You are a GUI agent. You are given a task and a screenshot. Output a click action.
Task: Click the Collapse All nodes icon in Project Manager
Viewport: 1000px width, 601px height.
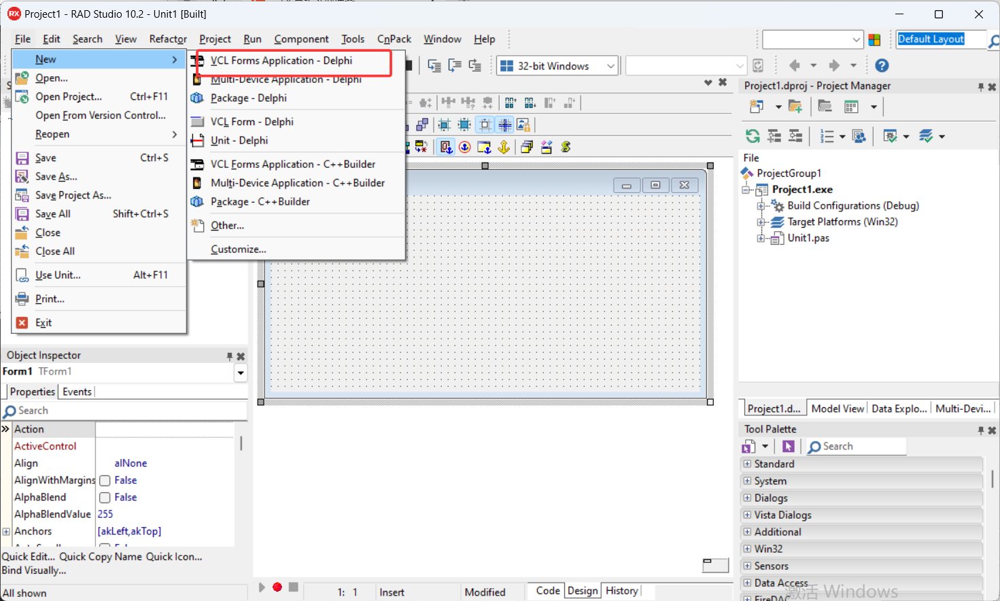(795, 136)
